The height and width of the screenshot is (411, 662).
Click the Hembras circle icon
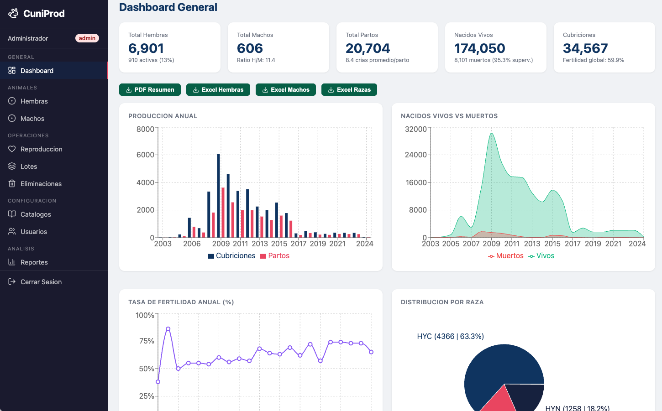(x=12, y=101)
